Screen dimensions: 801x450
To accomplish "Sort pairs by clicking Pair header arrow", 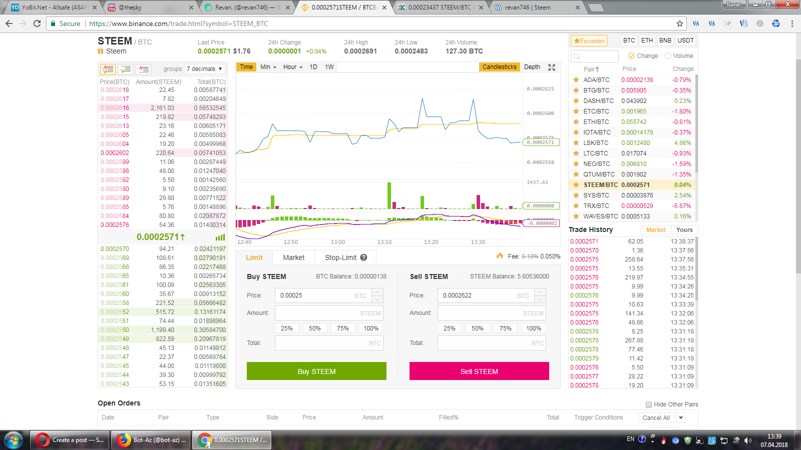I will click(x=597, y=69).
